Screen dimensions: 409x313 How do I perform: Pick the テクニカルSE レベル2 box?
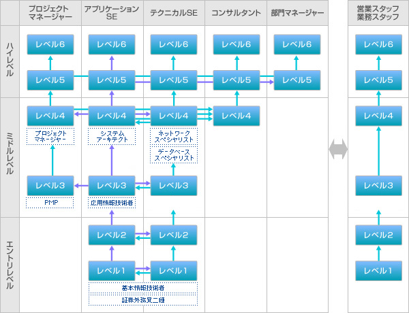click(x=174, y=235)
